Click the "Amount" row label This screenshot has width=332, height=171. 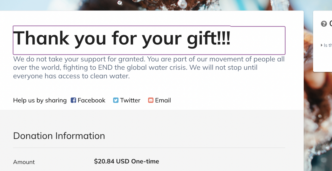coord(24,162)
